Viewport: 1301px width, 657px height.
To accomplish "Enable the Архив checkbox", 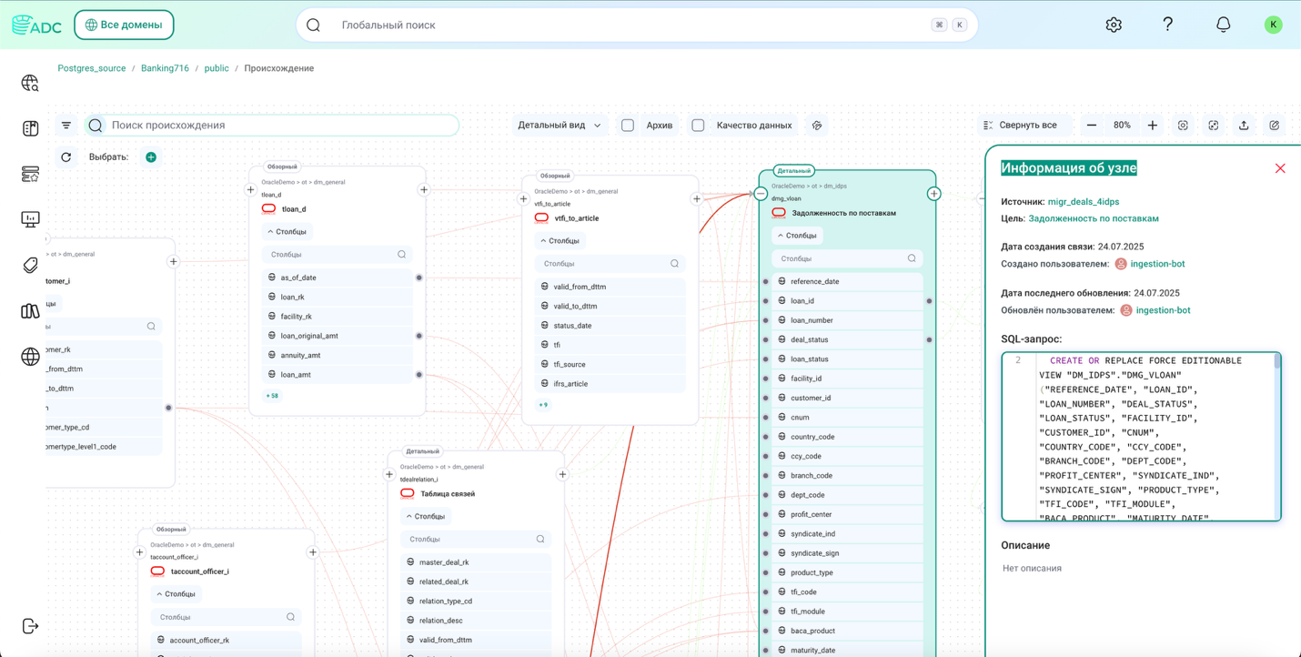I will (628, 126).
